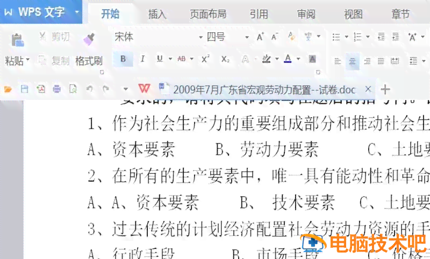Screen dimensions: 430x259
Task: Click the Save quick-access icon
Action: pyautogui.click(x=24, y=89)
